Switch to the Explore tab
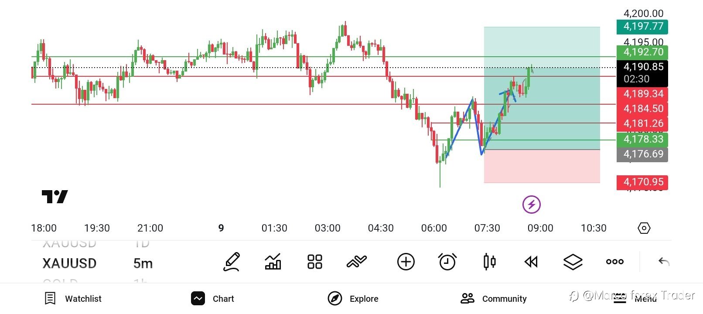This screenshot has height=314, width=703. tap(353, 298)
